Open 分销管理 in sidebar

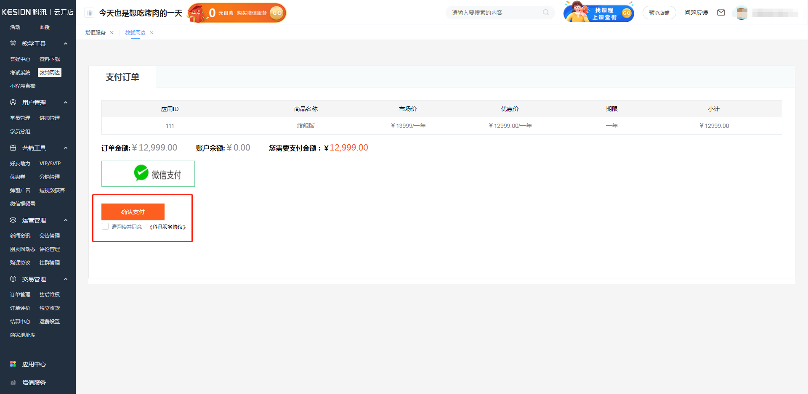coord(50,177)
